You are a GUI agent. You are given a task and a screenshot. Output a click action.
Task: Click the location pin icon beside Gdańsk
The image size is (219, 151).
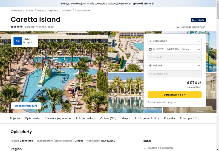[x=150, y=66]
